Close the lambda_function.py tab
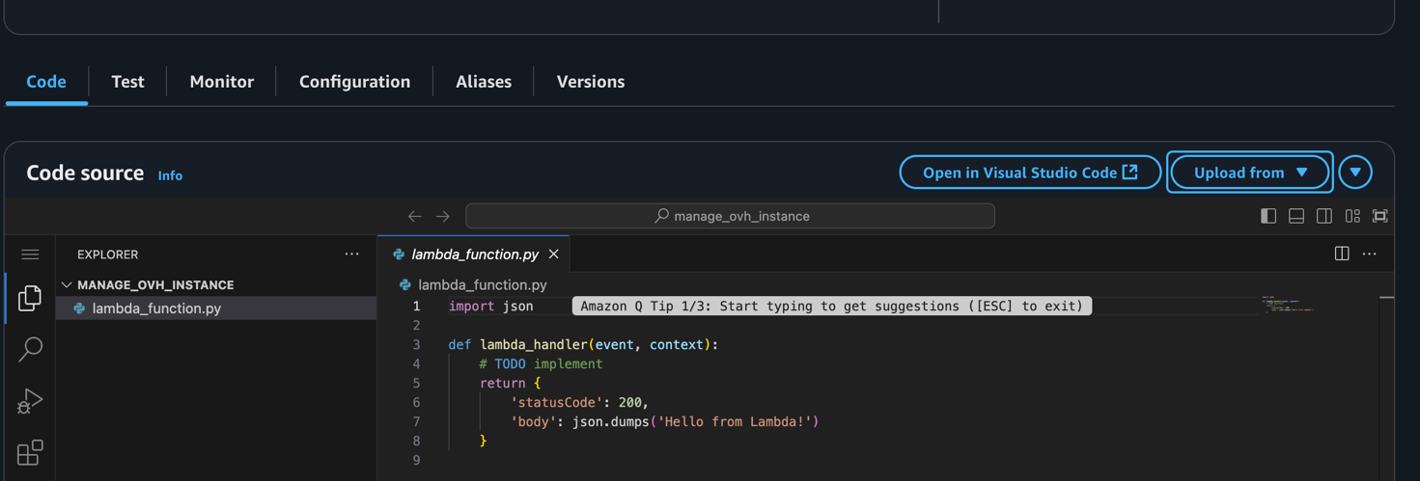The height and width of the screenshot is (481, 1420). (x=554, y=254)
